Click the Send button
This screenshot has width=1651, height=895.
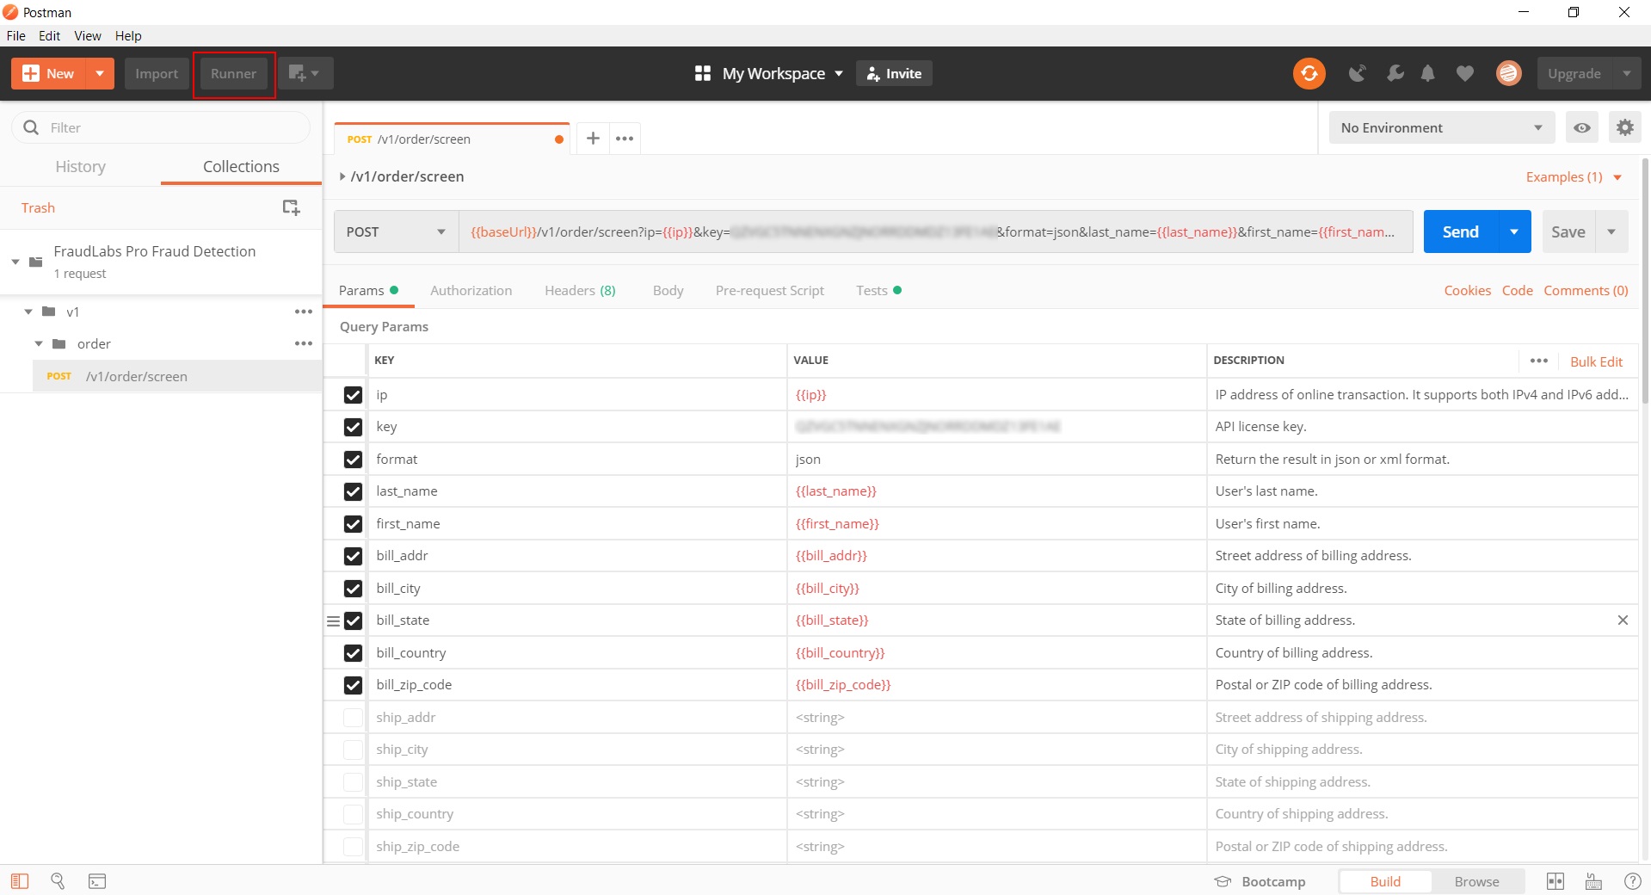point(1461,231)
